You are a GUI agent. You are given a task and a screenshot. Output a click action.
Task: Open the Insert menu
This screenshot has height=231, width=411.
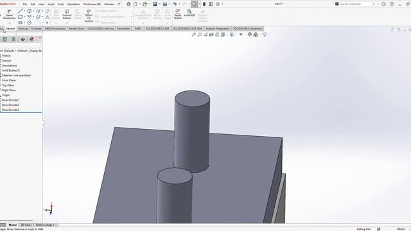[x=51, y=4]
